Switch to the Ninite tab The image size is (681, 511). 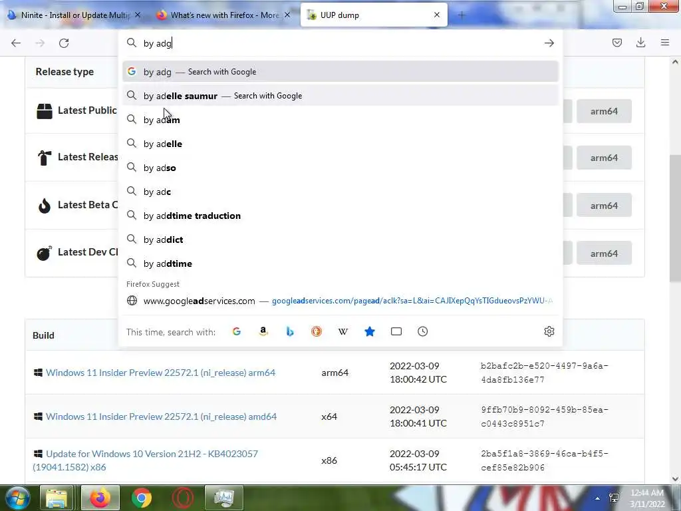pos(74,15)
